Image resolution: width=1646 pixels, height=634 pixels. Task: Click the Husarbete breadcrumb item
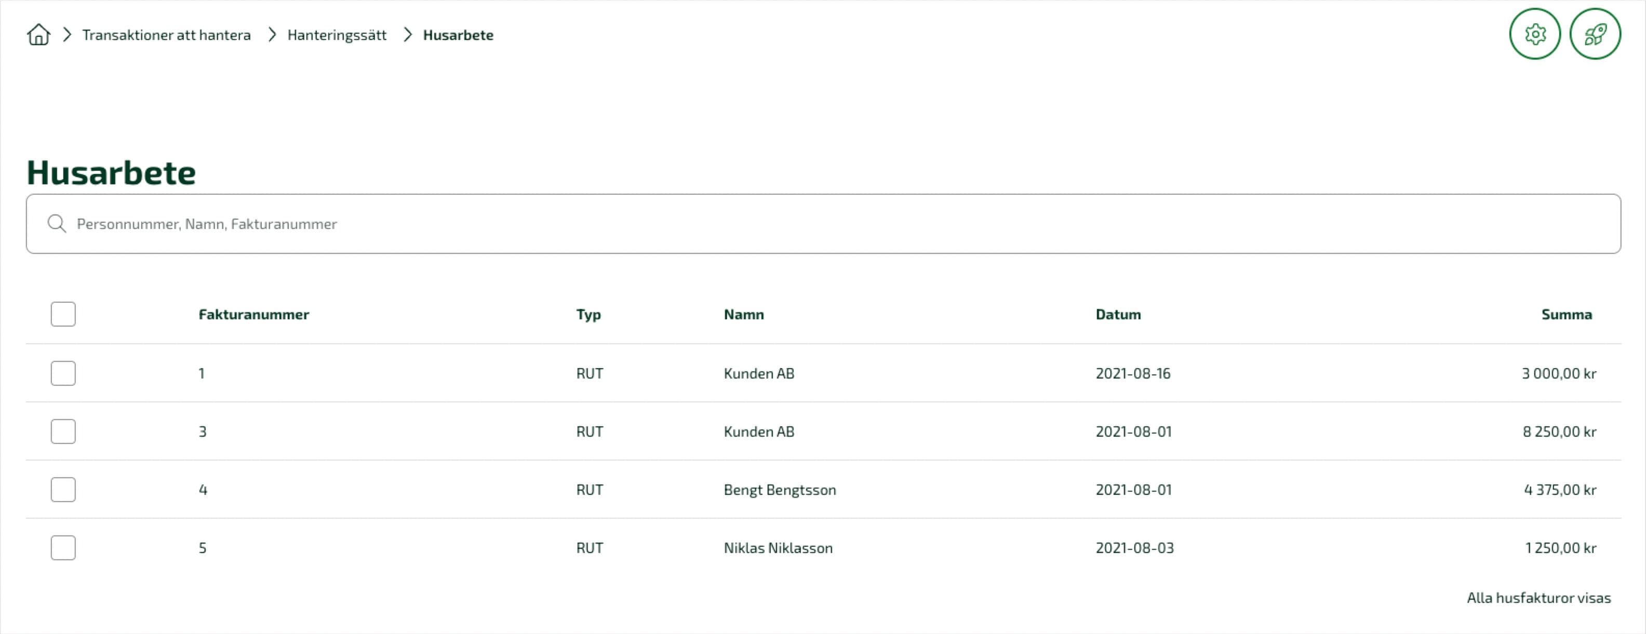coord(458,35)
